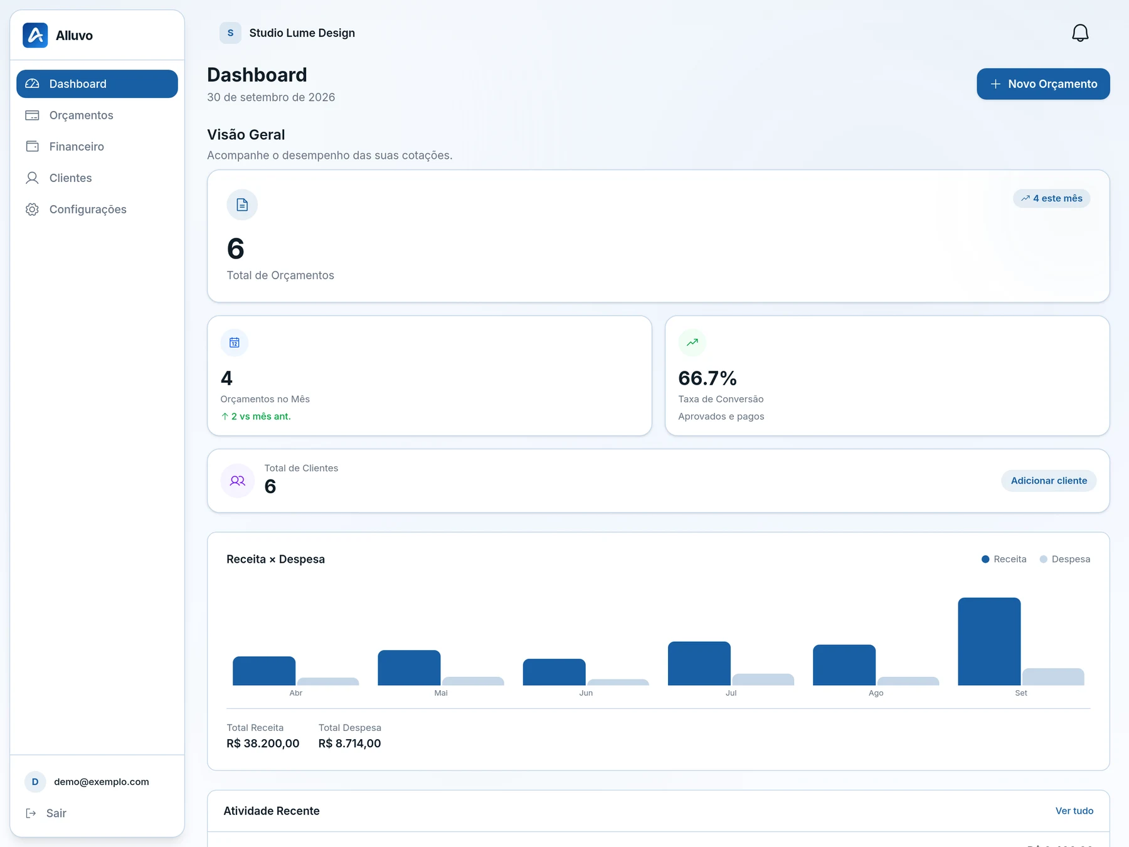Click the document icon in Total de Orçamentos card
The width and height of the screenshot is (1129, 847).
click(242, 205)
